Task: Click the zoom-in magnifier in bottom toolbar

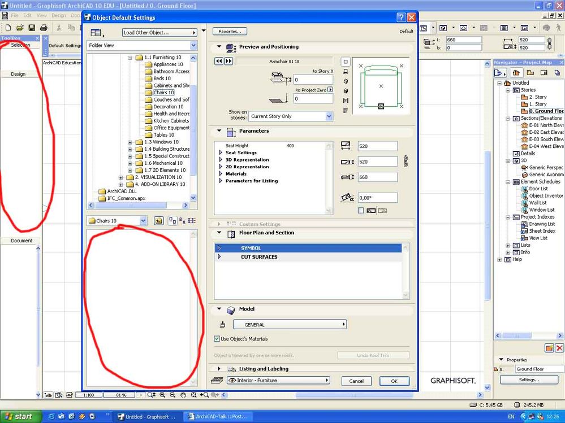Action: pos(162,395)
